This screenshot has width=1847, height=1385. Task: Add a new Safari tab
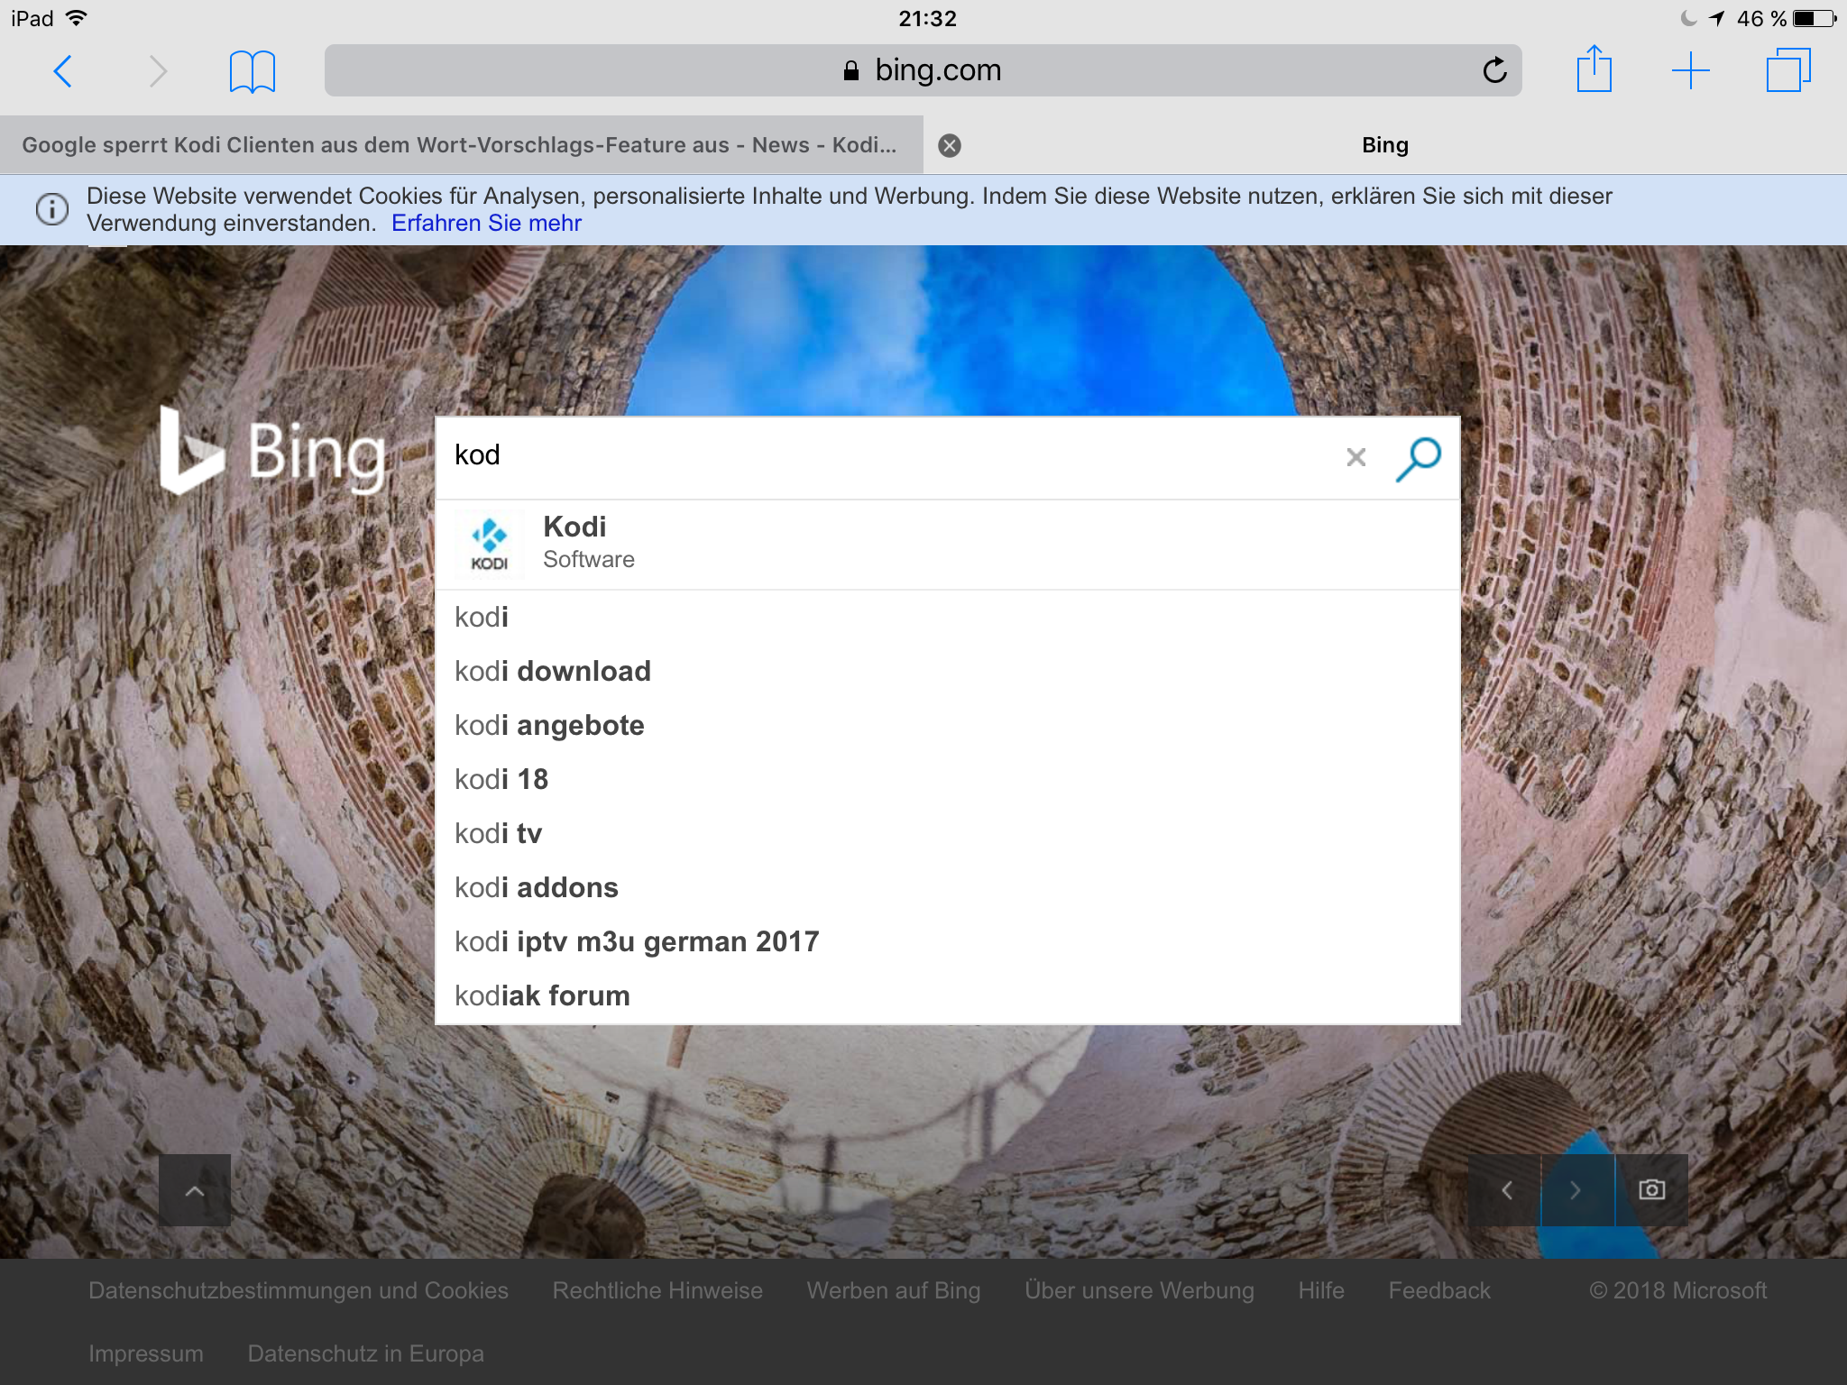coord(1690,70)
